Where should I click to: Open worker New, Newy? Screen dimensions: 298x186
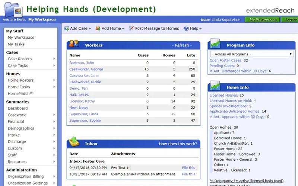79,108
